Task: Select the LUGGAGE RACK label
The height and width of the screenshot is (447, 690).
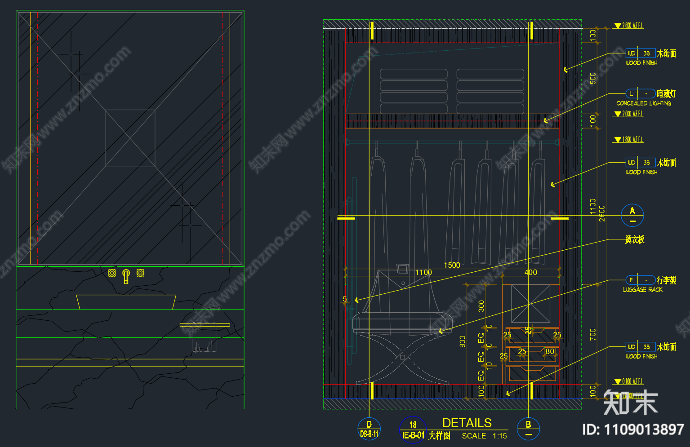Action: [643, 290]
